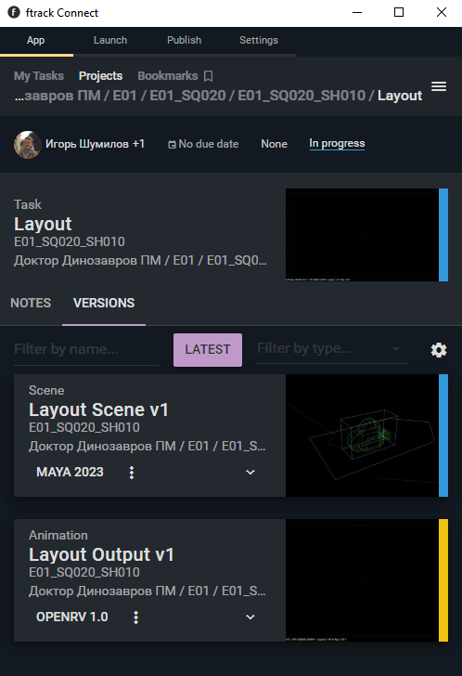The width and height of the screenshot is (462, 676).
Task: Launch with OPENRV 1.0
Action: [72, 617]
